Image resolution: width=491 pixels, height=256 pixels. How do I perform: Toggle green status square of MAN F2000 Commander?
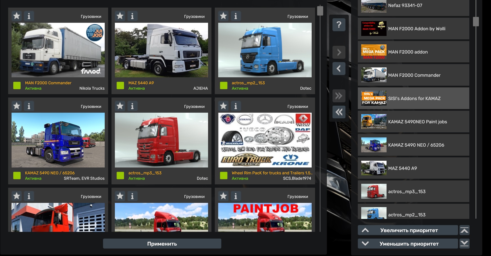click(17, 85)
